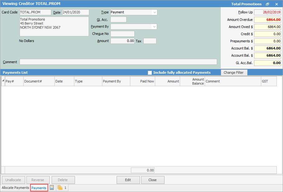
Task: Click the Date field showing 24/01/2020
Action: [76, 12]
